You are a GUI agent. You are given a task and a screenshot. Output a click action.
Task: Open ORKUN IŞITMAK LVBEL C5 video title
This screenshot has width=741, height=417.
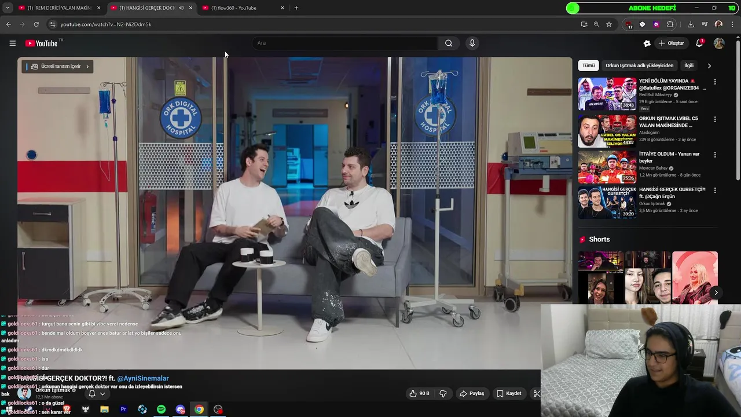coord(668,122)
